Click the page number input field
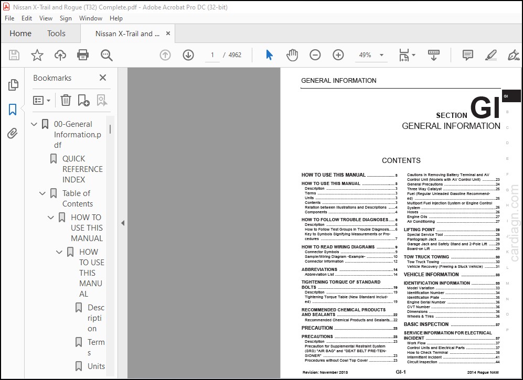This screenshot has width=523, height=380. click(212, 55)
